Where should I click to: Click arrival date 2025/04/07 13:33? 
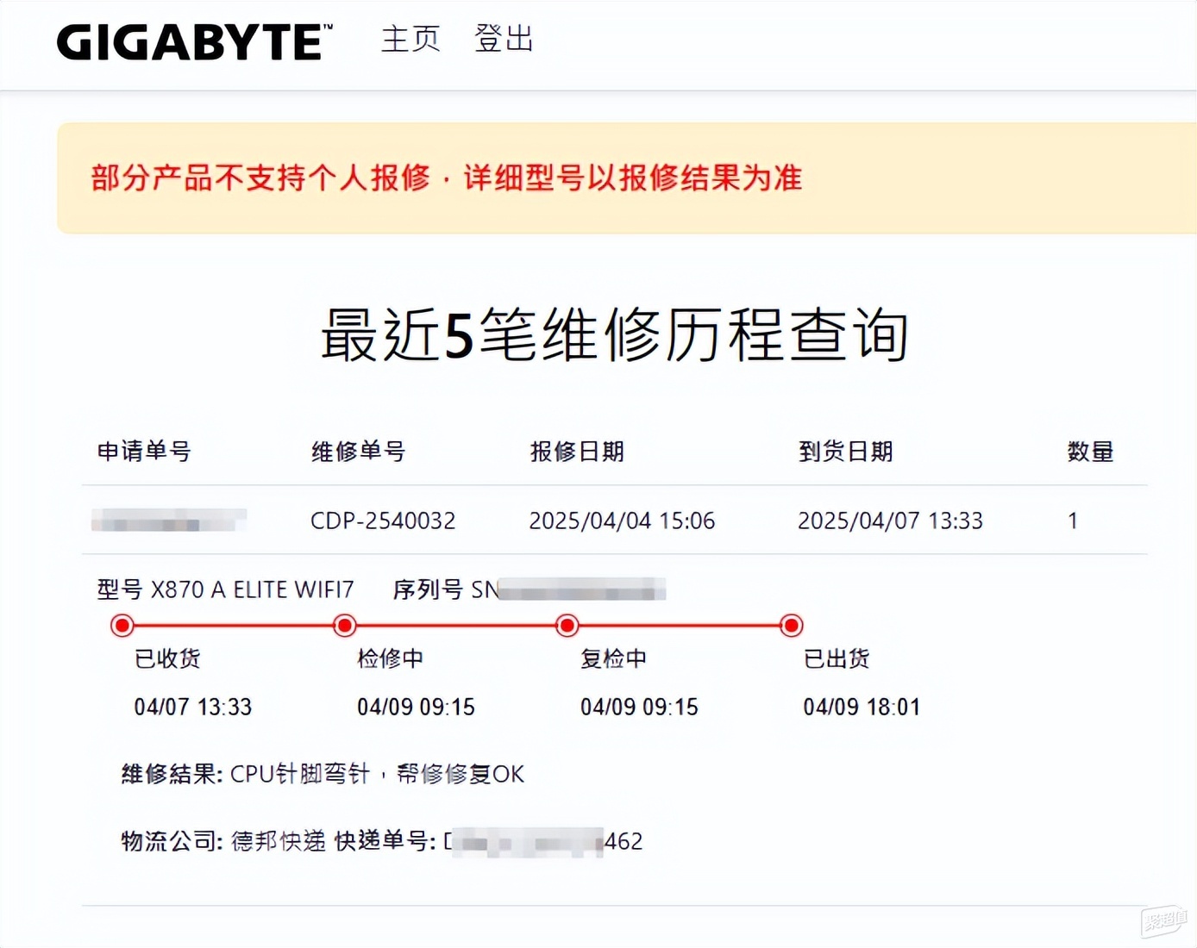click(x=890, y=521)
